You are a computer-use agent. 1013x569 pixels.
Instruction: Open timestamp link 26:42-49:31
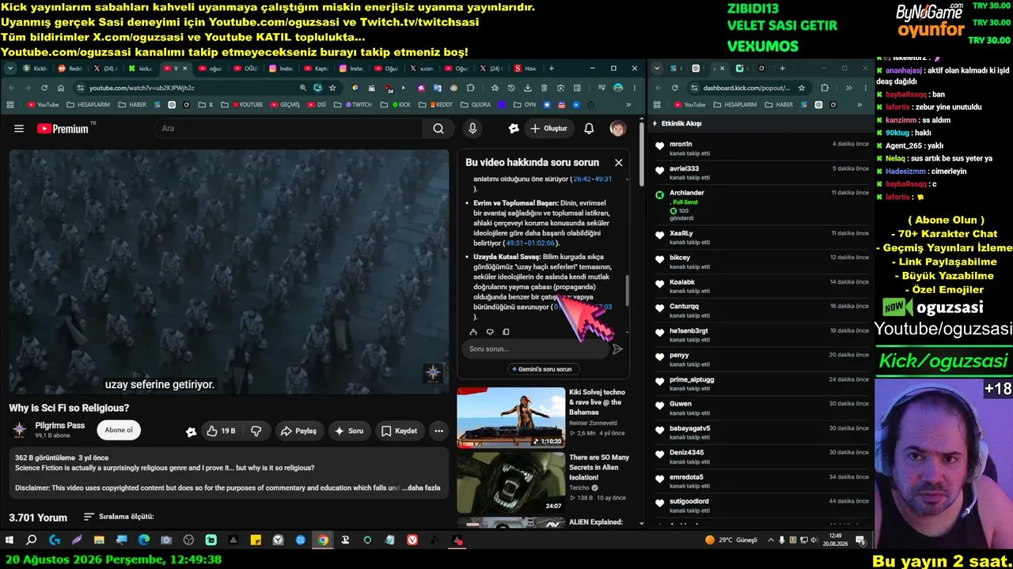click(592, 179)
